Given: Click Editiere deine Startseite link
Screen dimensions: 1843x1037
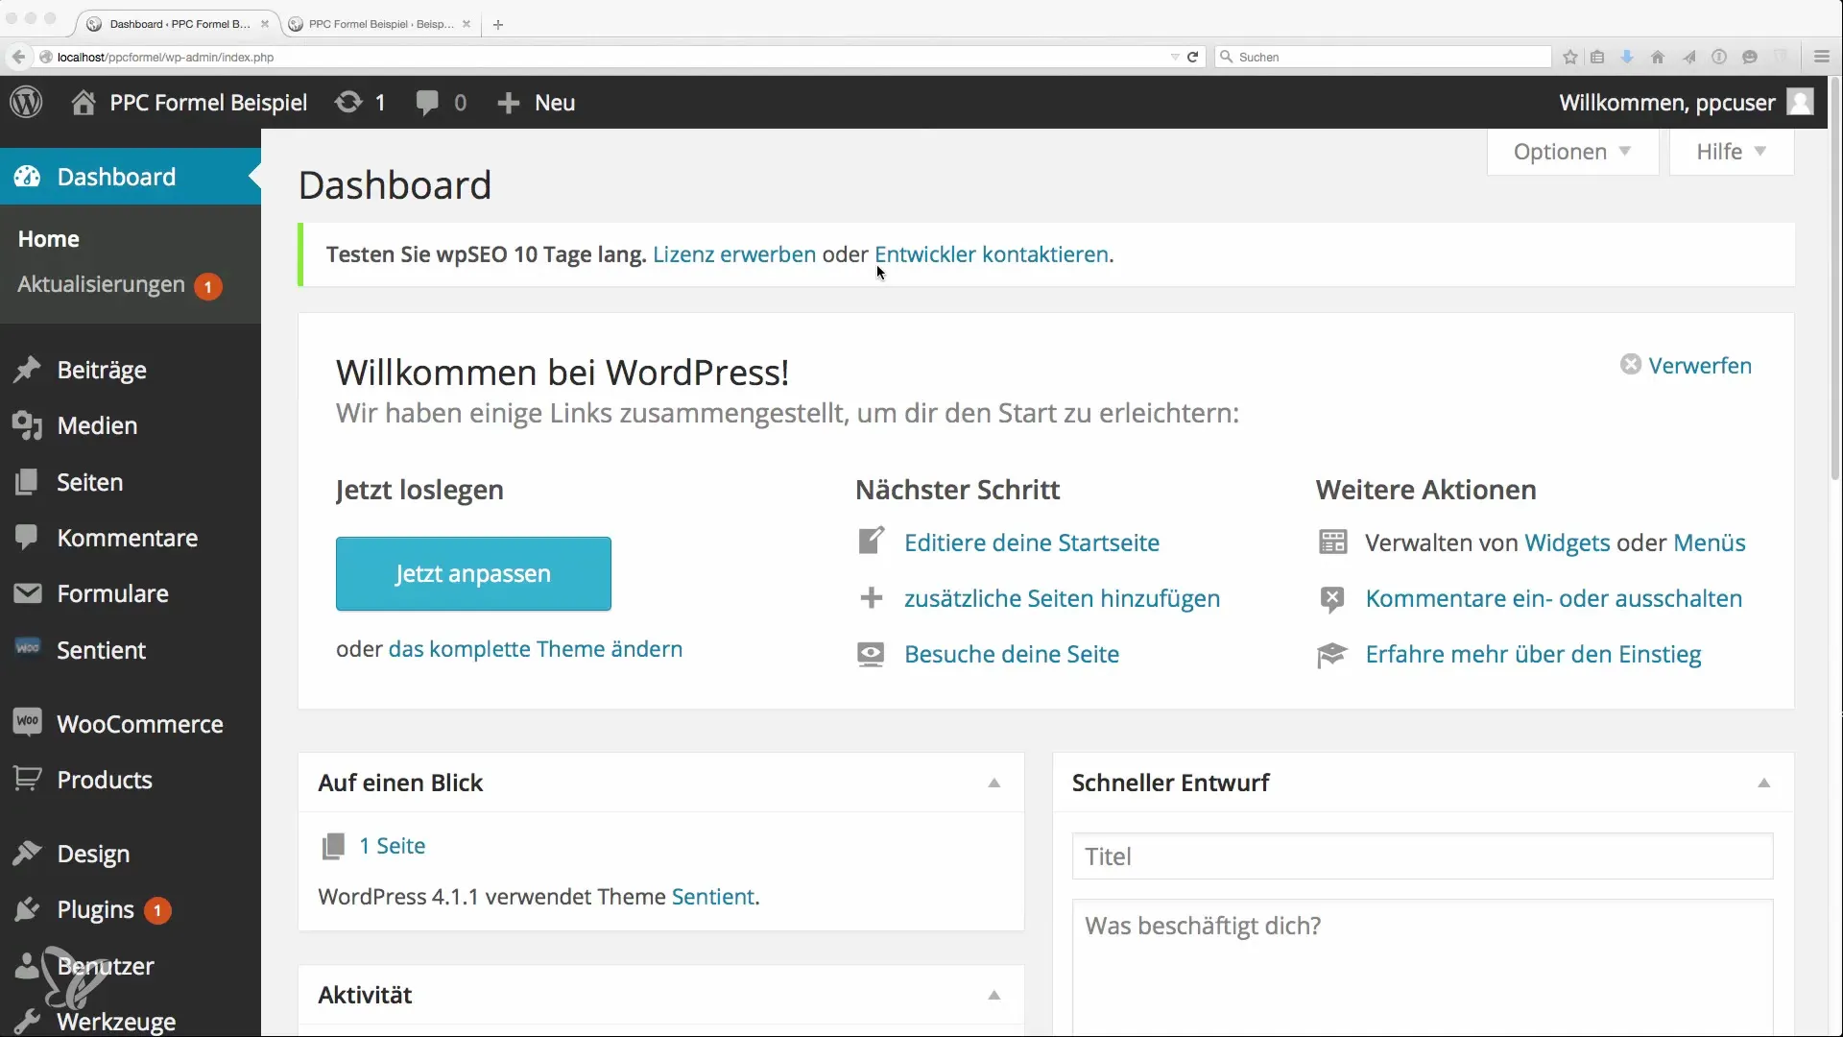Looking at the screenshot, I should (1032, 543).
